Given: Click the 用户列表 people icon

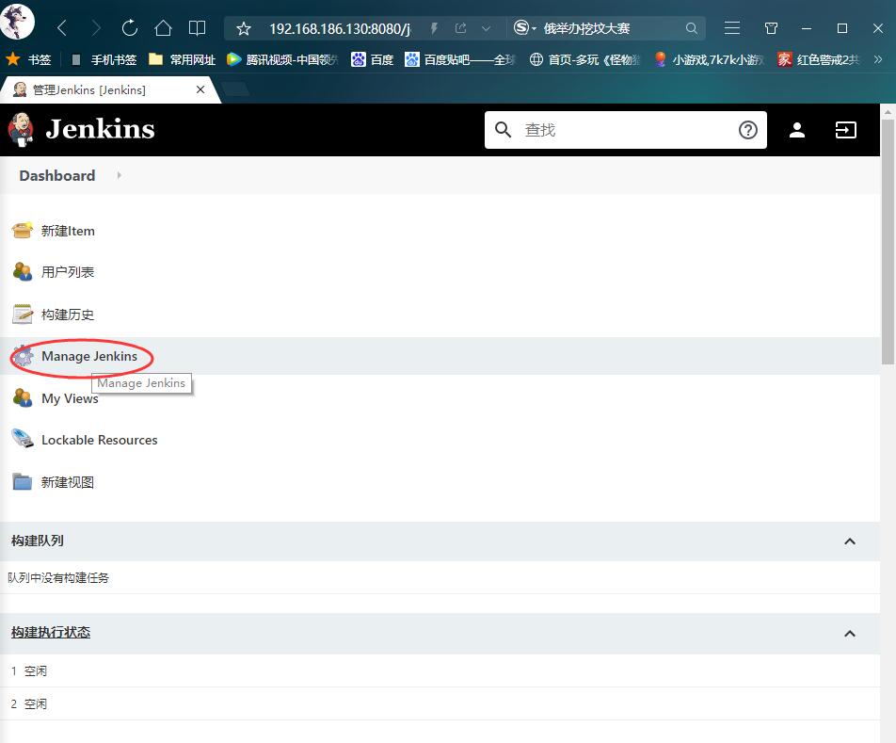Looking at the screenshot, I should (23, 271).
